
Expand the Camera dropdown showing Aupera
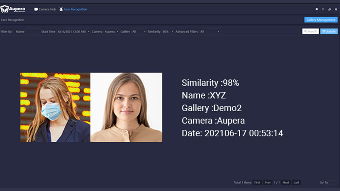coord(111,31)
